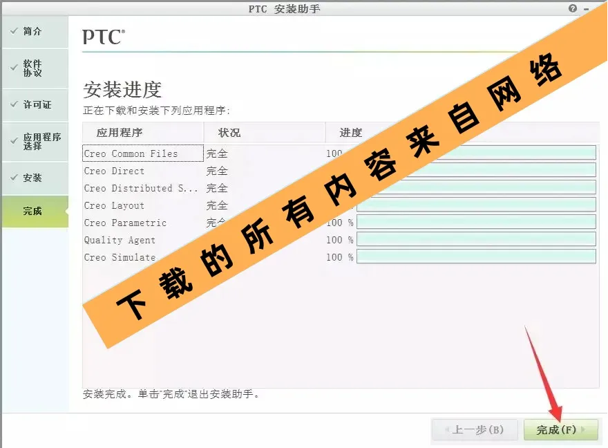This screenshot has width=608, height=448.
Task: Click the checkmark icon beside 简介
Action: (14, 31)
